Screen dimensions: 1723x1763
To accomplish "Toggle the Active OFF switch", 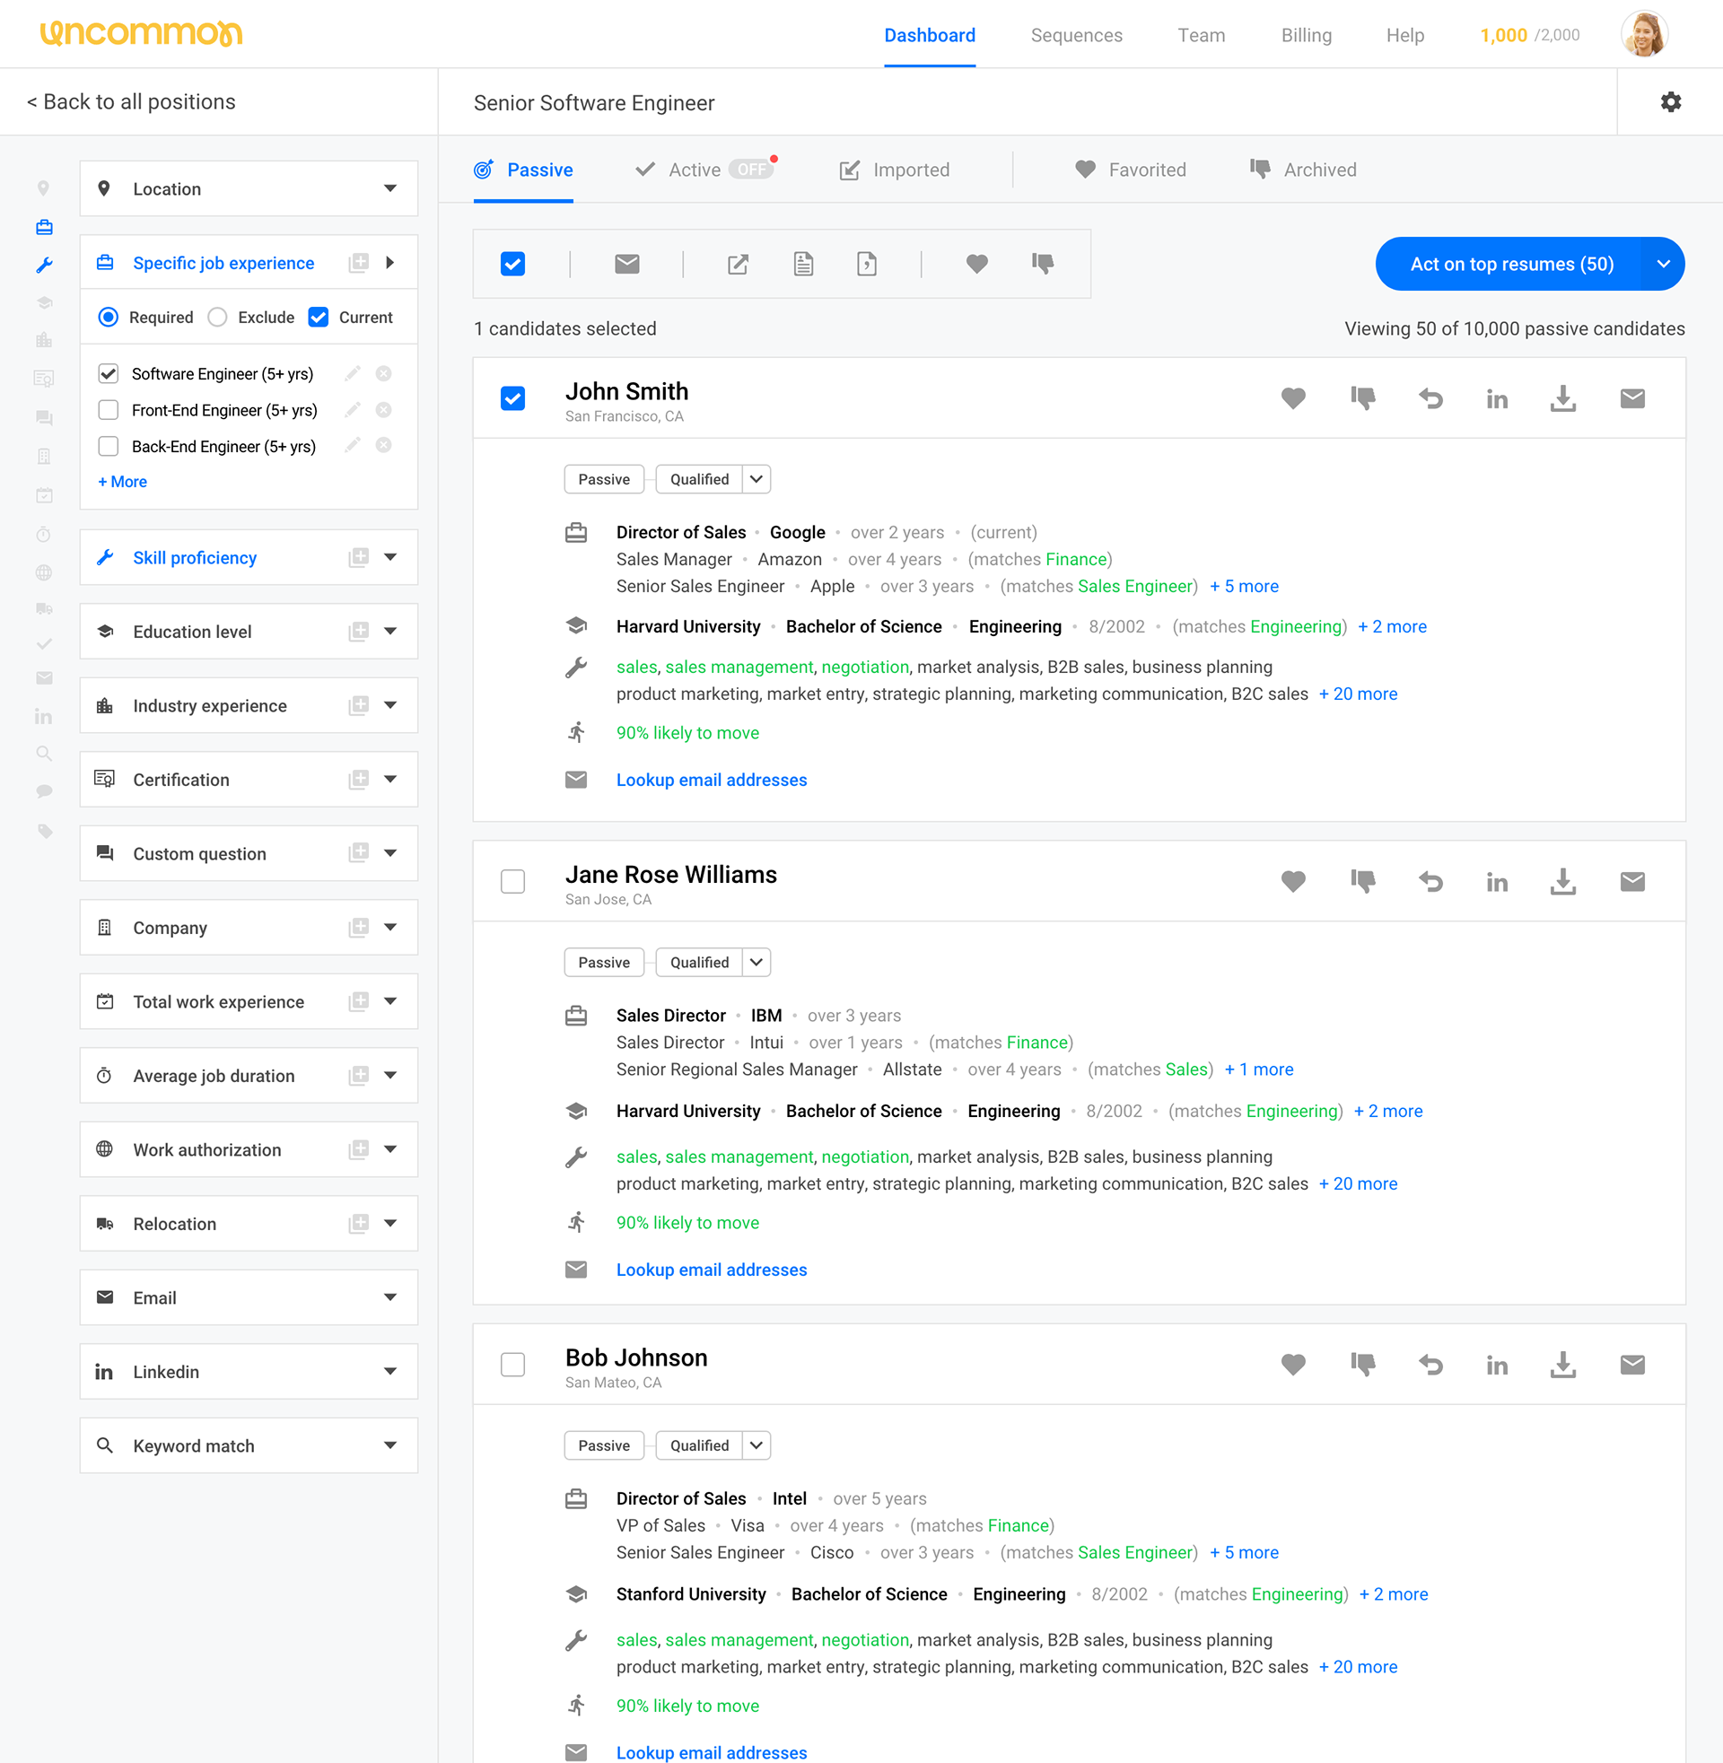I will [752, 170].
